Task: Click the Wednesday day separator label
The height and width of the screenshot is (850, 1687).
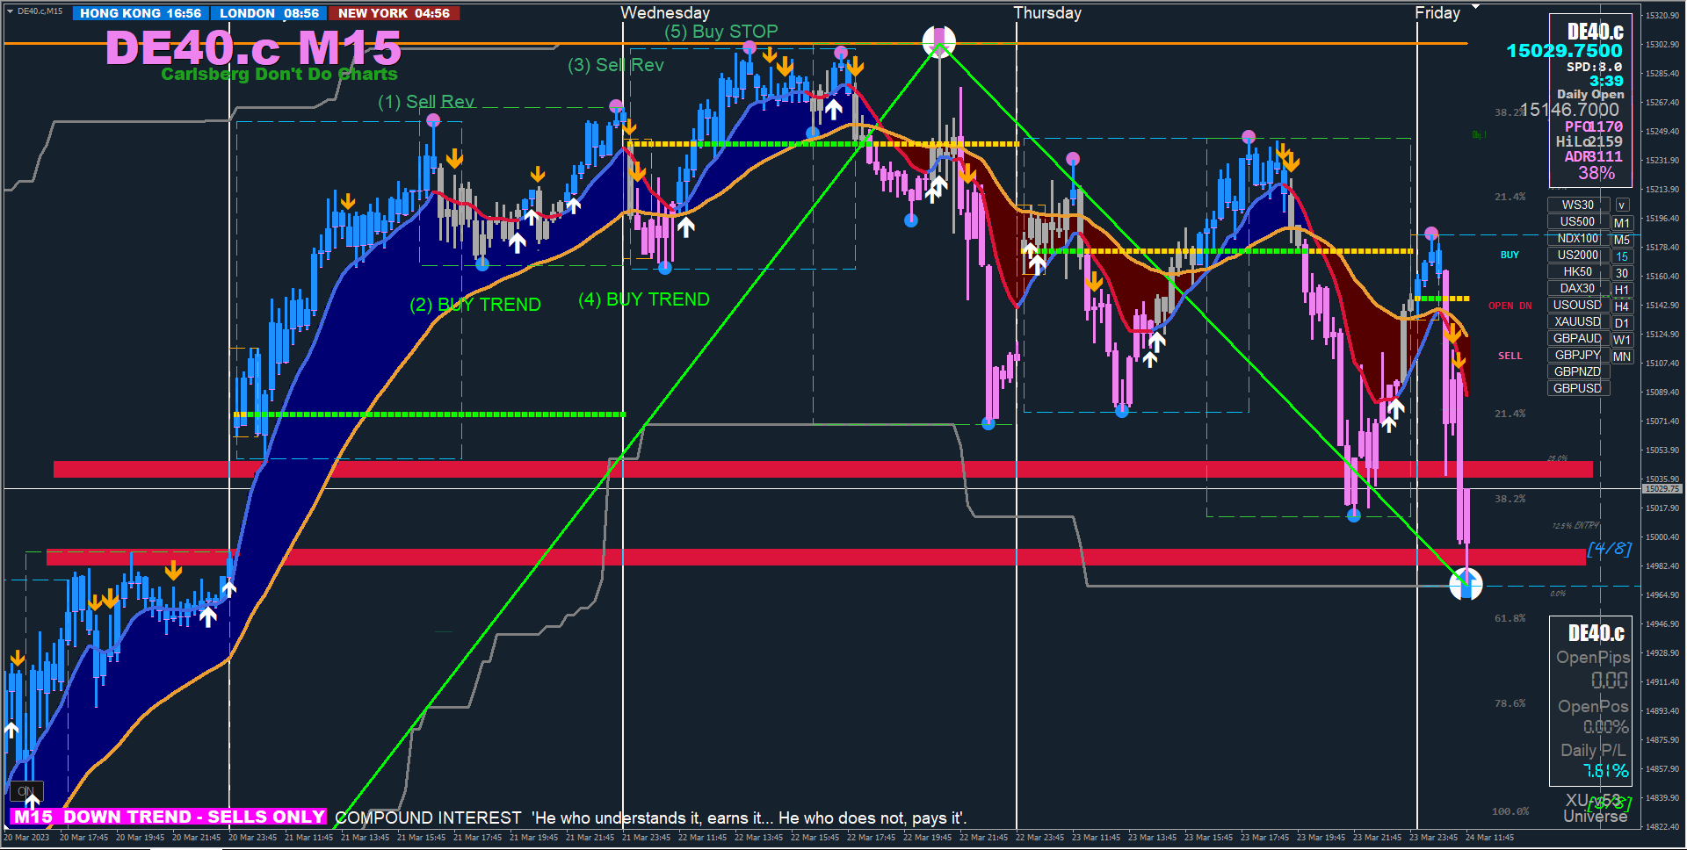Action: pos(665,12)
